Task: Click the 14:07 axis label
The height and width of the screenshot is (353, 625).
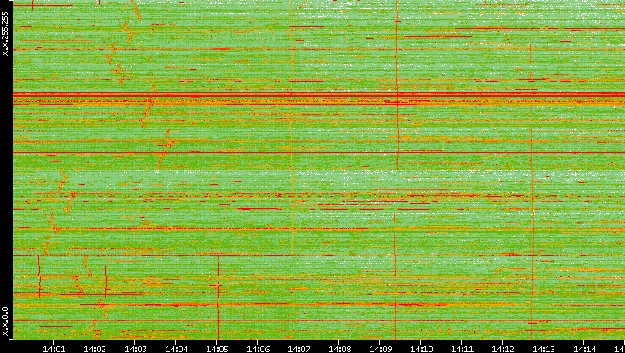Action: coord(298,349)
